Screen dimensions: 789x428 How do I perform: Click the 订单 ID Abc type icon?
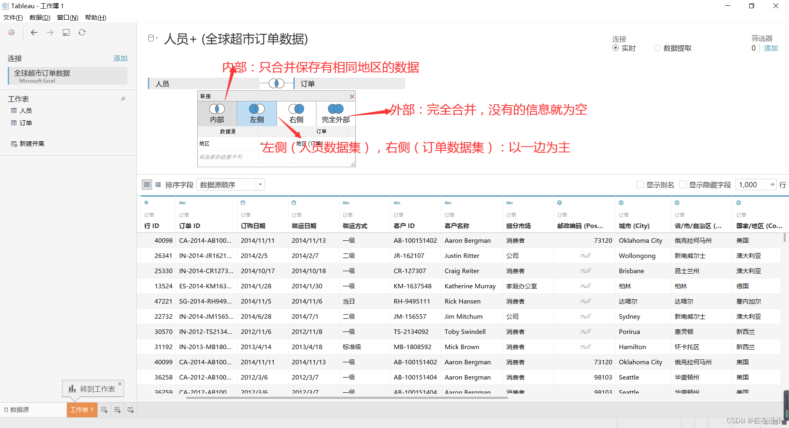pyautogui.click(x=182, y=202)
